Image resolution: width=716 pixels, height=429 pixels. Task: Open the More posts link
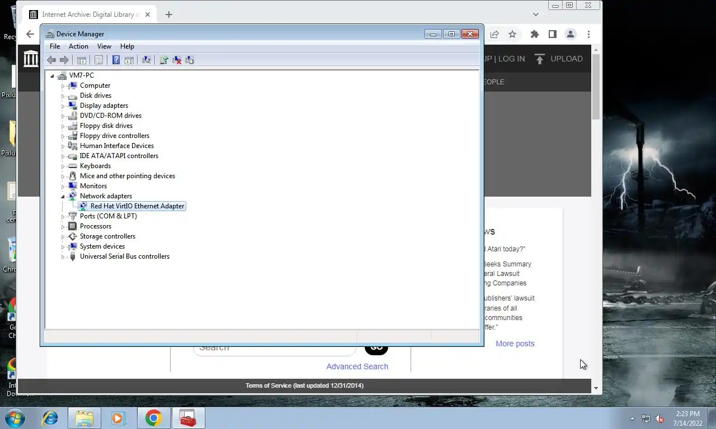(x=515, y=344)
